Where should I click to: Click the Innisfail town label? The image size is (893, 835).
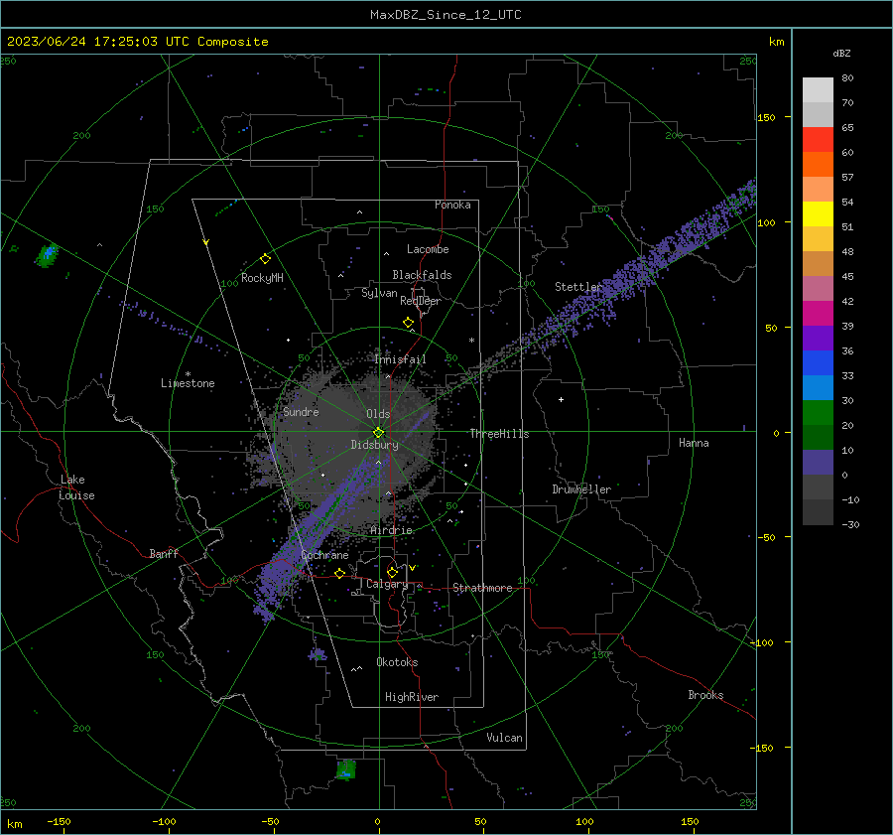pyautogui.click(x=400, y=359)
